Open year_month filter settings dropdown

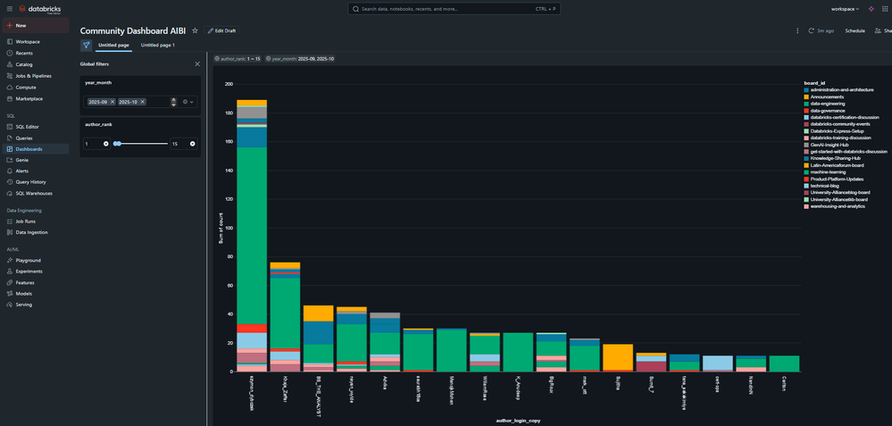pos(188,102)
